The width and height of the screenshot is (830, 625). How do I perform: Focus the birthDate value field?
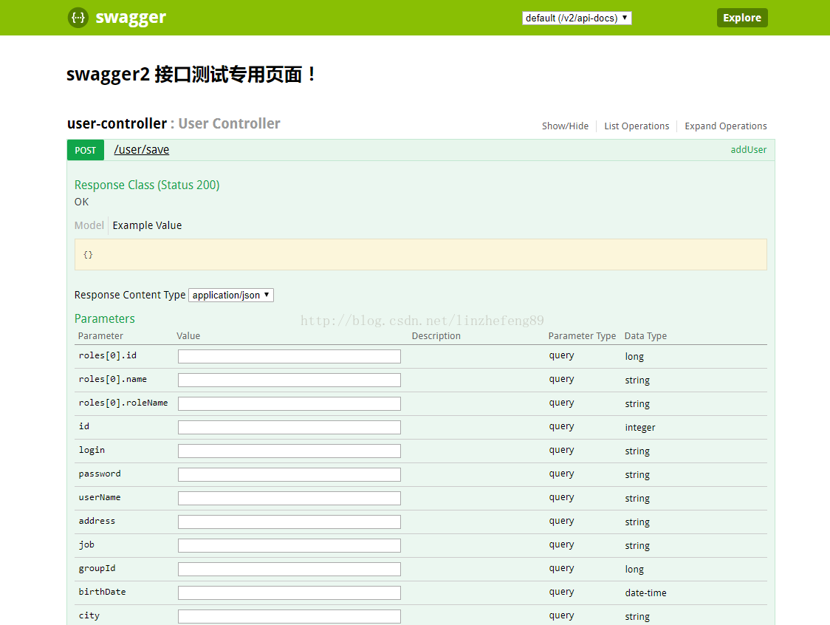[x=289, y=593]
